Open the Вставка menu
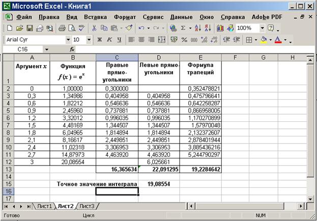The image size is (317, 221). click(x=96, y=17)
